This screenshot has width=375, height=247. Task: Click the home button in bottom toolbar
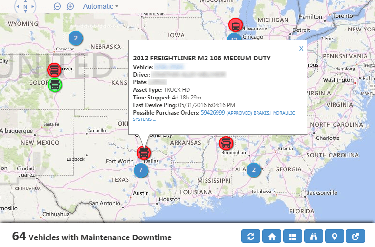tap(272, 236)
